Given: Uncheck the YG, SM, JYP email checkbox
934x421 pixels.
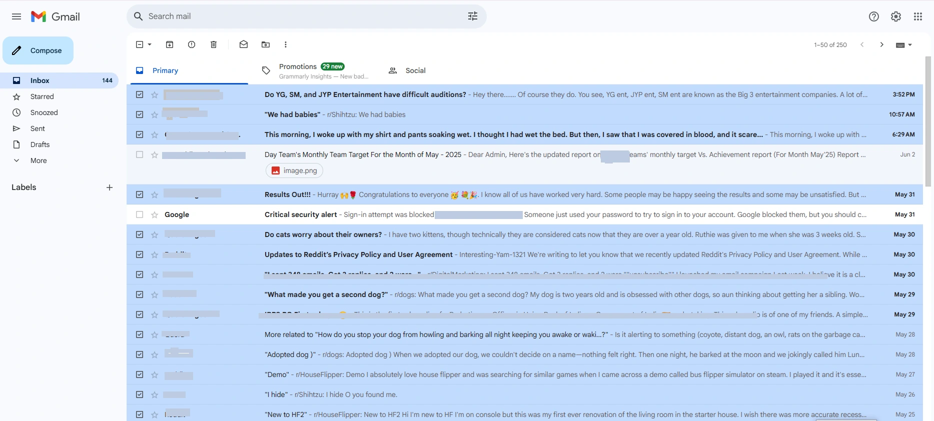Looking at the screenshot, I should [140, 94].
